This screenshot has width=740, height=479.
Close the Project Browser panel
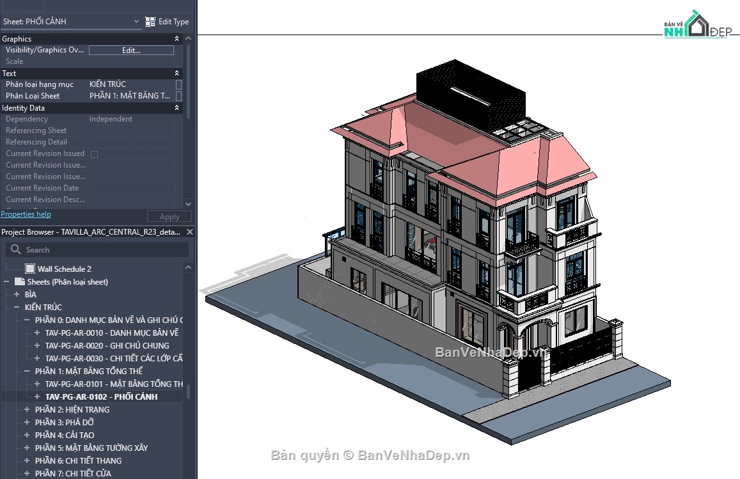190,232
